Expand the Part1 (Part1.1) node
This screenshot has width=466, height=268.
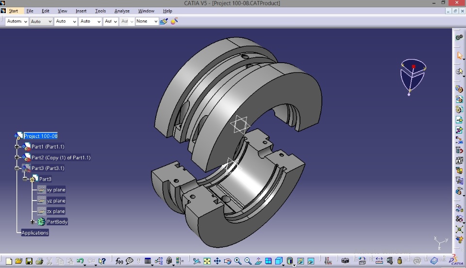click(17, 147)
